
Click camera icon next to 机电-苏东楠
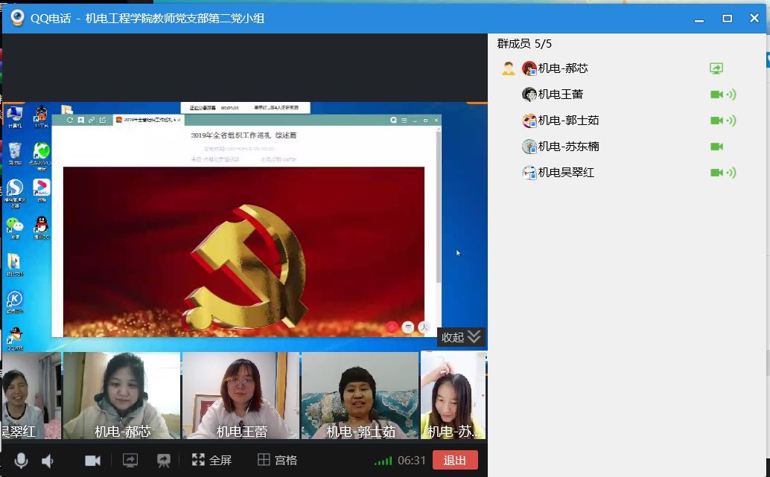(x=716, y=147)
